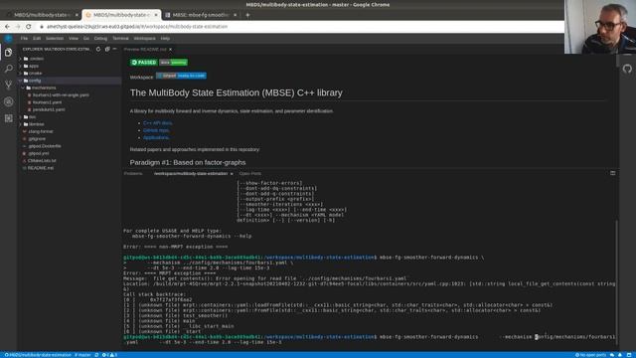The width and height of the screenshot is (636, 358).
Task: Click the GitHub icon in right sidebar
Action: click(627, 69)
